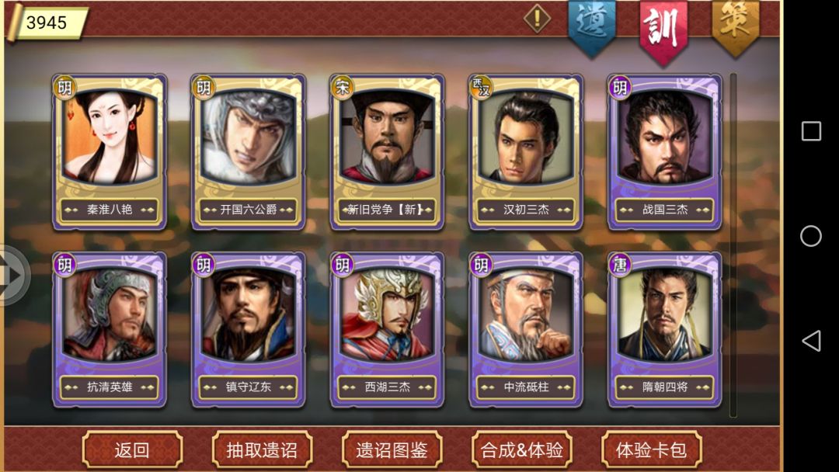
Task: Open the exclamation warning diamond icon
Action: pos(538,19)
